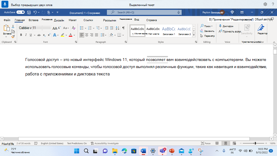The height and width of the screenshot is (156, 277).
Task: Click the Search box
Action: pyautogui.click(x=144, y=13)
